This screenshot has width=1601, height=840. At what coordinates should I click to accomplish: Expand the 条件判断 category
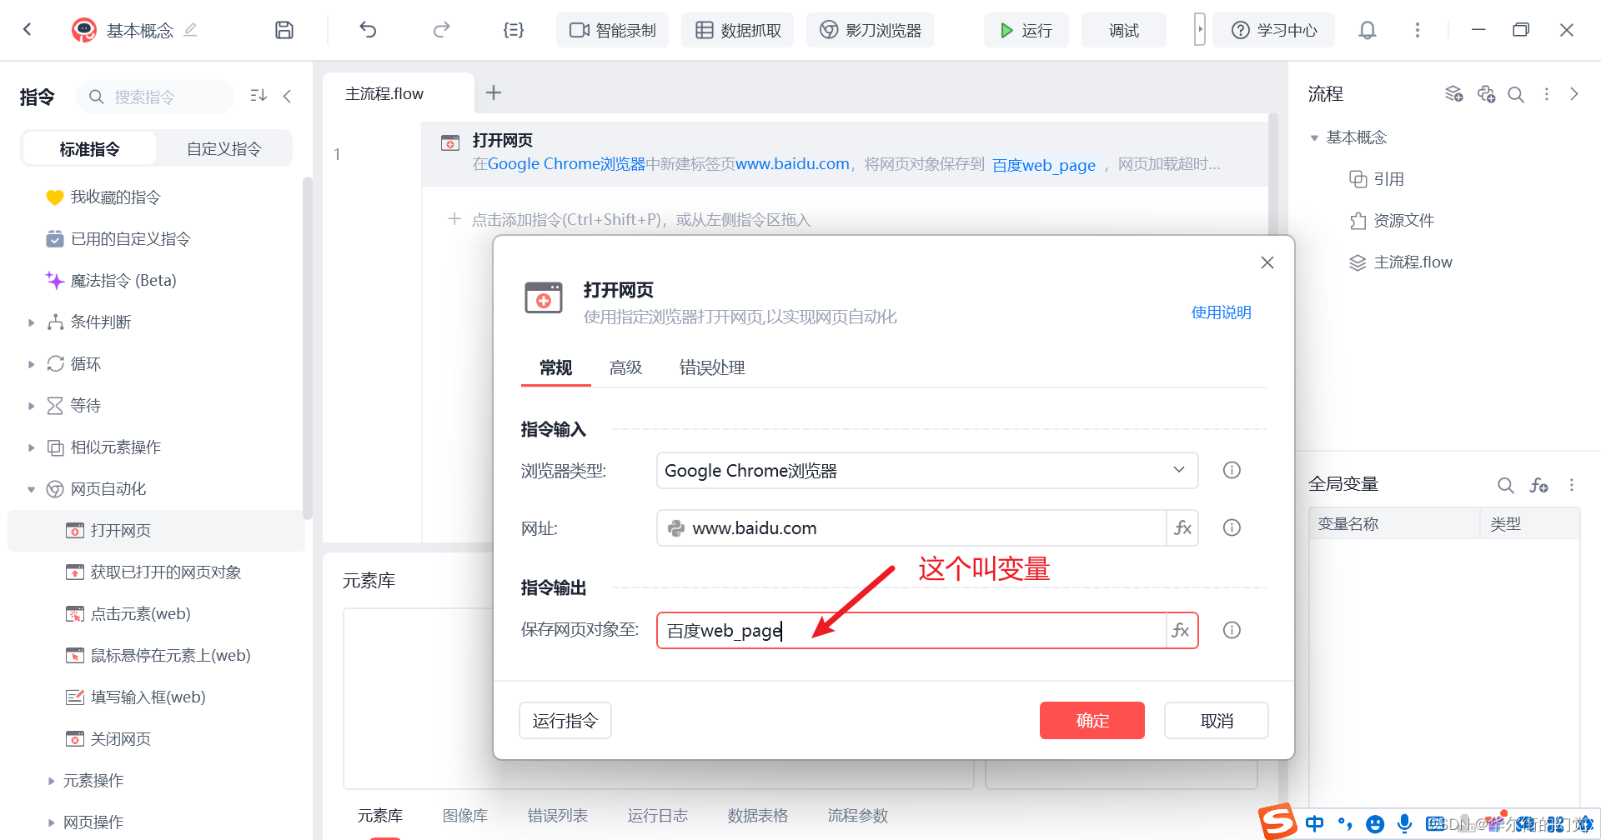point(31,322)
